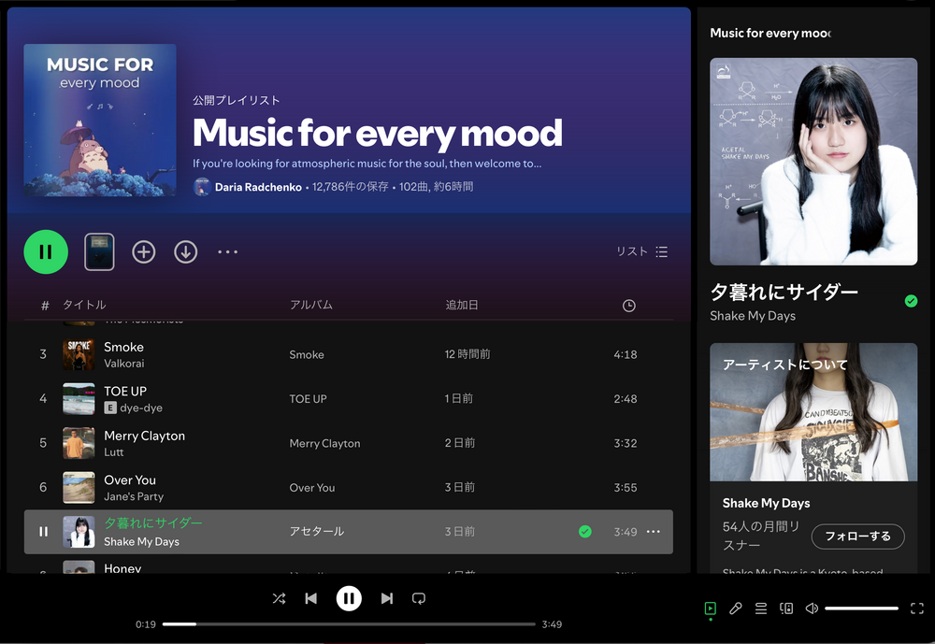Pause the playlist with the green button
The width and height of the screenshot is (935, 644).
(x=46, y=251)
